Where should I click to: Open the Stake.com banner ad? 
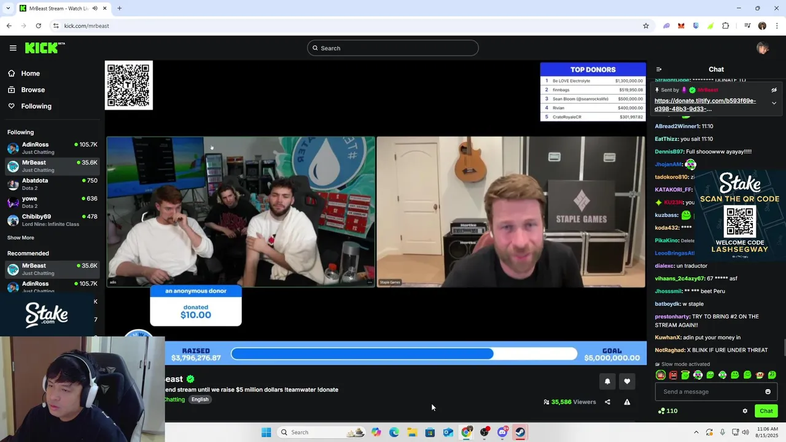pyautogui.click(x=48, y=315)
